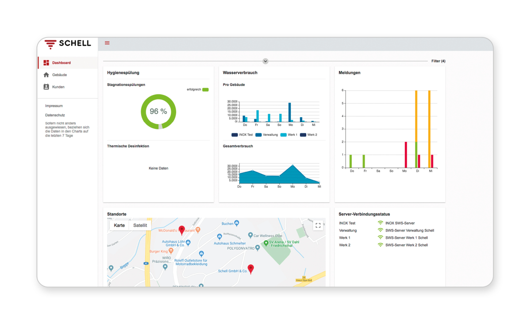Toggle 'Verwaltung' series in chart legend
This screenshot has height=324, width=531.
click(258, 135)
